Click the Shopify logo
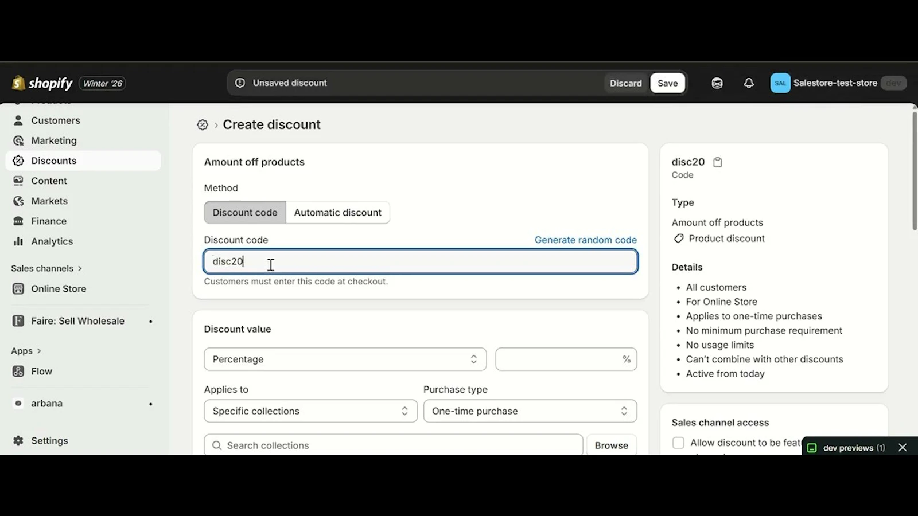918x516 pixels. click(42, 83)
